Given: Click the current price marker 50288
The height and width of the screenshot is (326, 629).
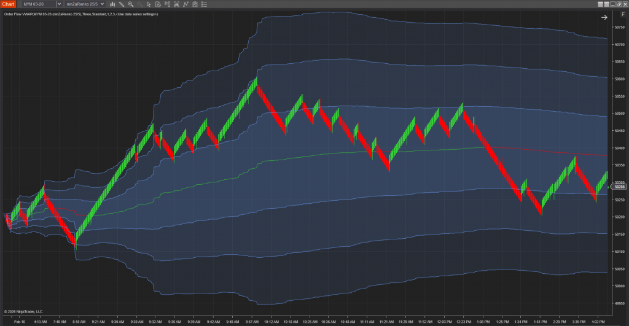Looking at the screenshot, I should 619,187.
